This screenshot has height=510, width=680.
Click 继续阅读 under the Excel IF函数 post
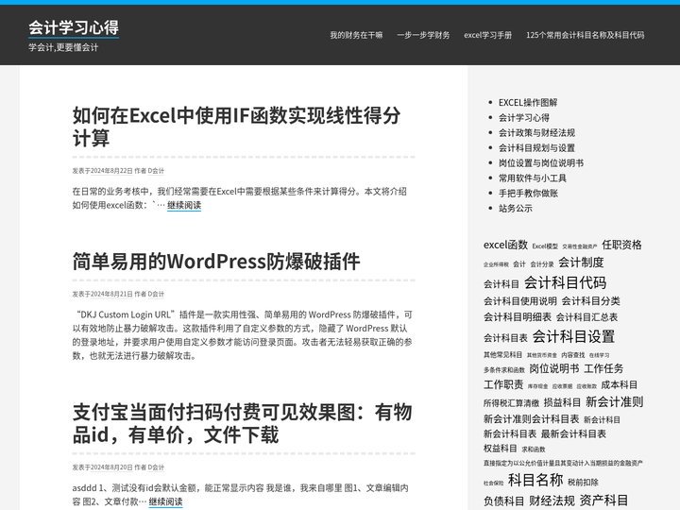(x=184, y=205)
